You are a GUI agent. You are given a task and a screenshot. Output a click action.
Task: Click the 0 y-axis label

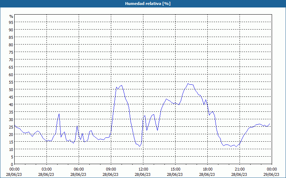12,164
